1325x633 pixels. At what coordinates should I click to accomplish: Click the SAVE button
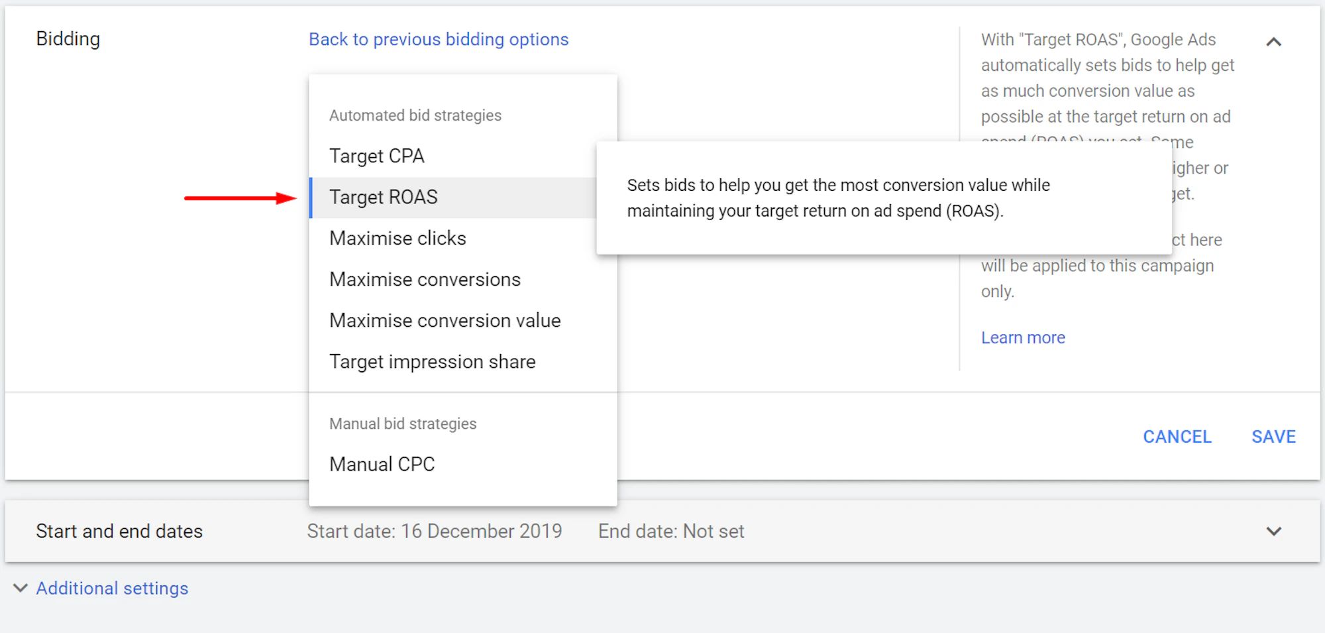[x=1273, y=436]
